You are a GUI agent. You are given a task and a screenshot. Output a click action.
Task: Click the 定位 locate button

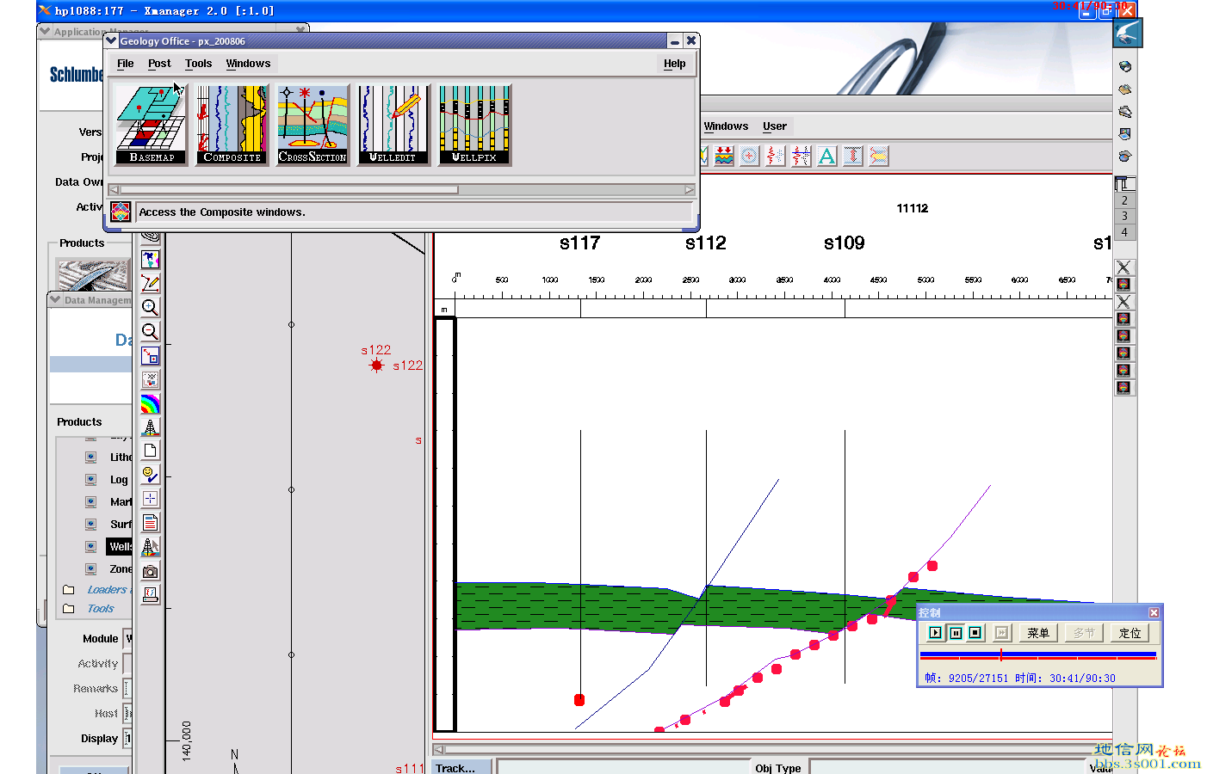click(x=1130, y=633)
